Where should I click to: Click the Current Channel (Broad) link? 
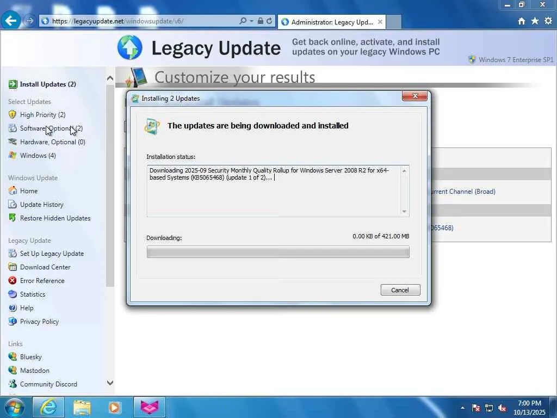pyautogui.click(x=463, y=191)
